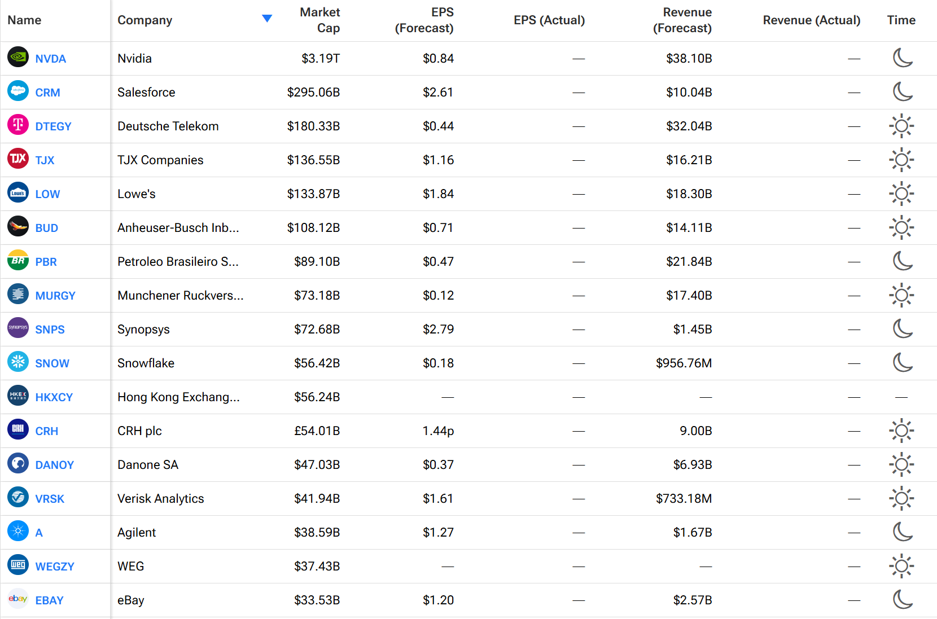Image resolution: width=937 pixels, height=619 pixels.
Task: Open the NVDA ticker link
Action: [51, 59]
